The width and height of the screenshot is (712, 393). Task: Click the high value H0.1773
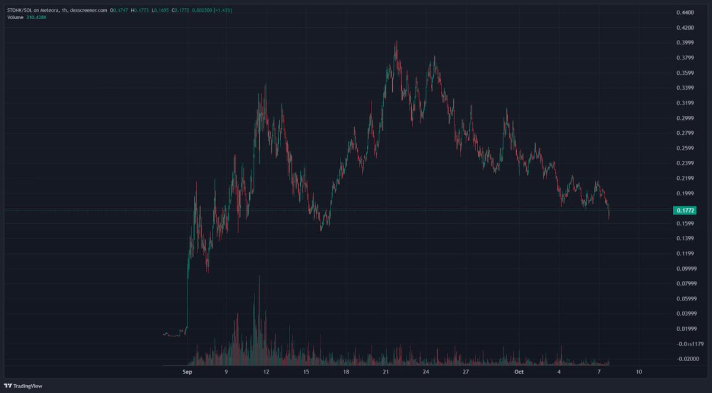click(141, 10)
